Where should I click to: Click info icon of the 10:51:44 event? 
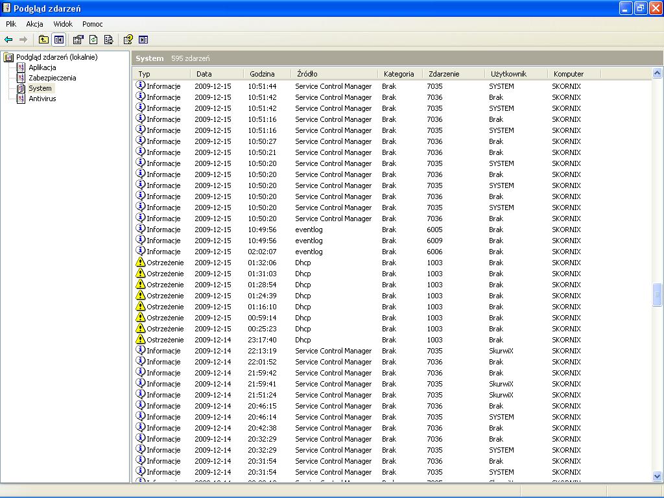[140, 86]
